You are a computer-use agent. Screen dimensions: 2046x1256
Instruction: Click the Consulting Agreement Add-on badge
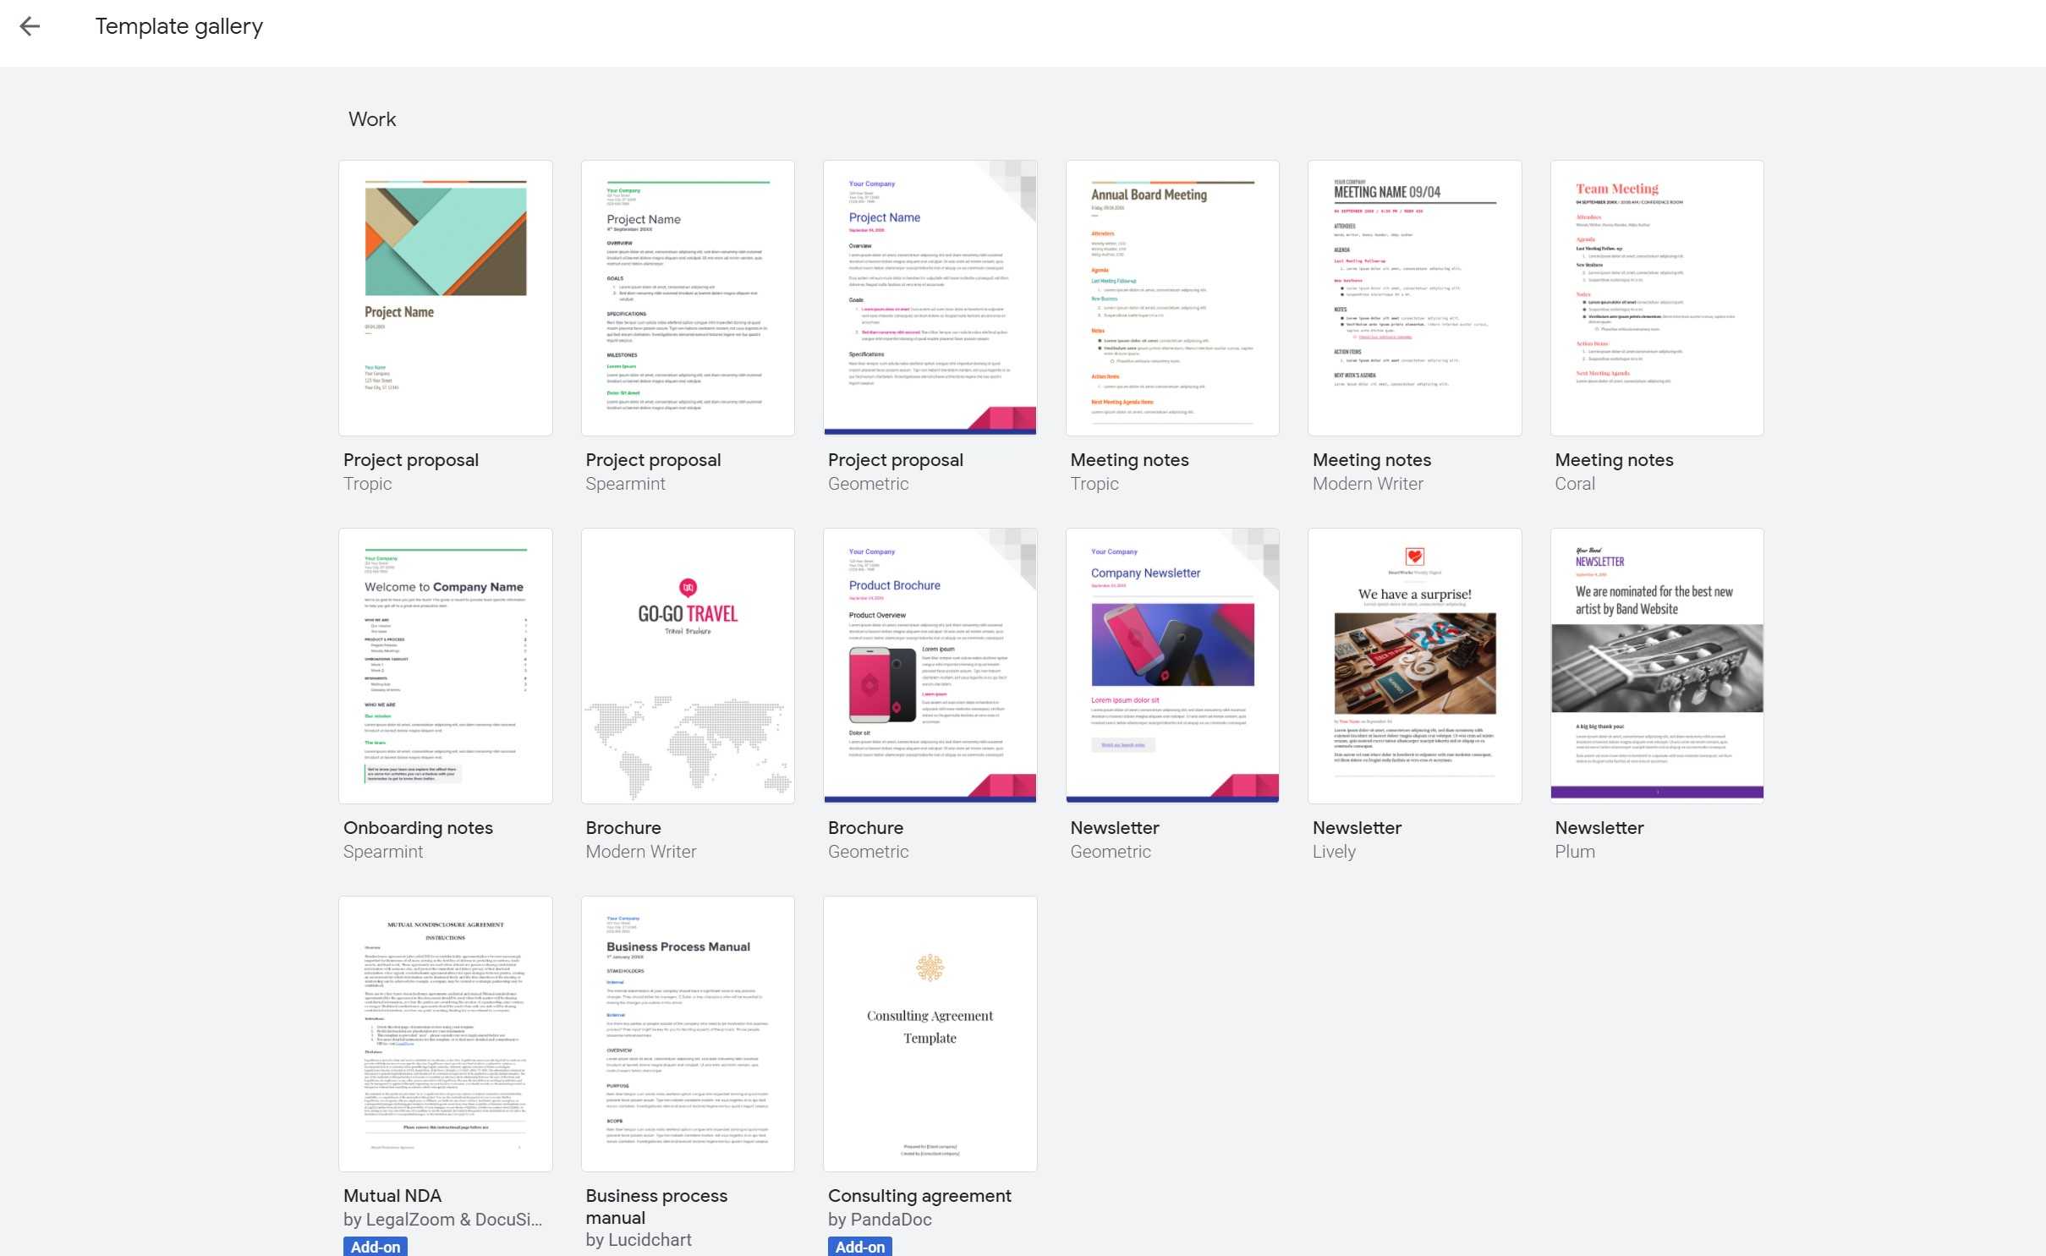pos(859,1248)
